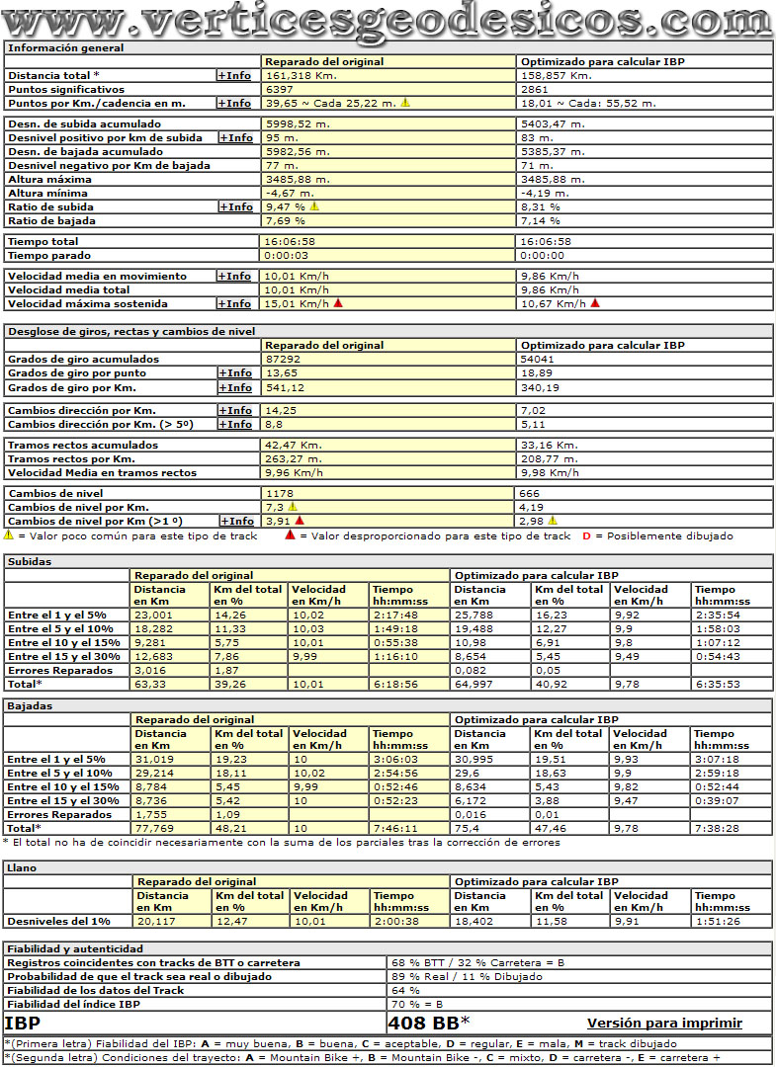Image resolution: width=776 pixels, height=1067 pixels.
Task: Open +Info for Grados de giro por punto
Action: [x=235, y=372]
